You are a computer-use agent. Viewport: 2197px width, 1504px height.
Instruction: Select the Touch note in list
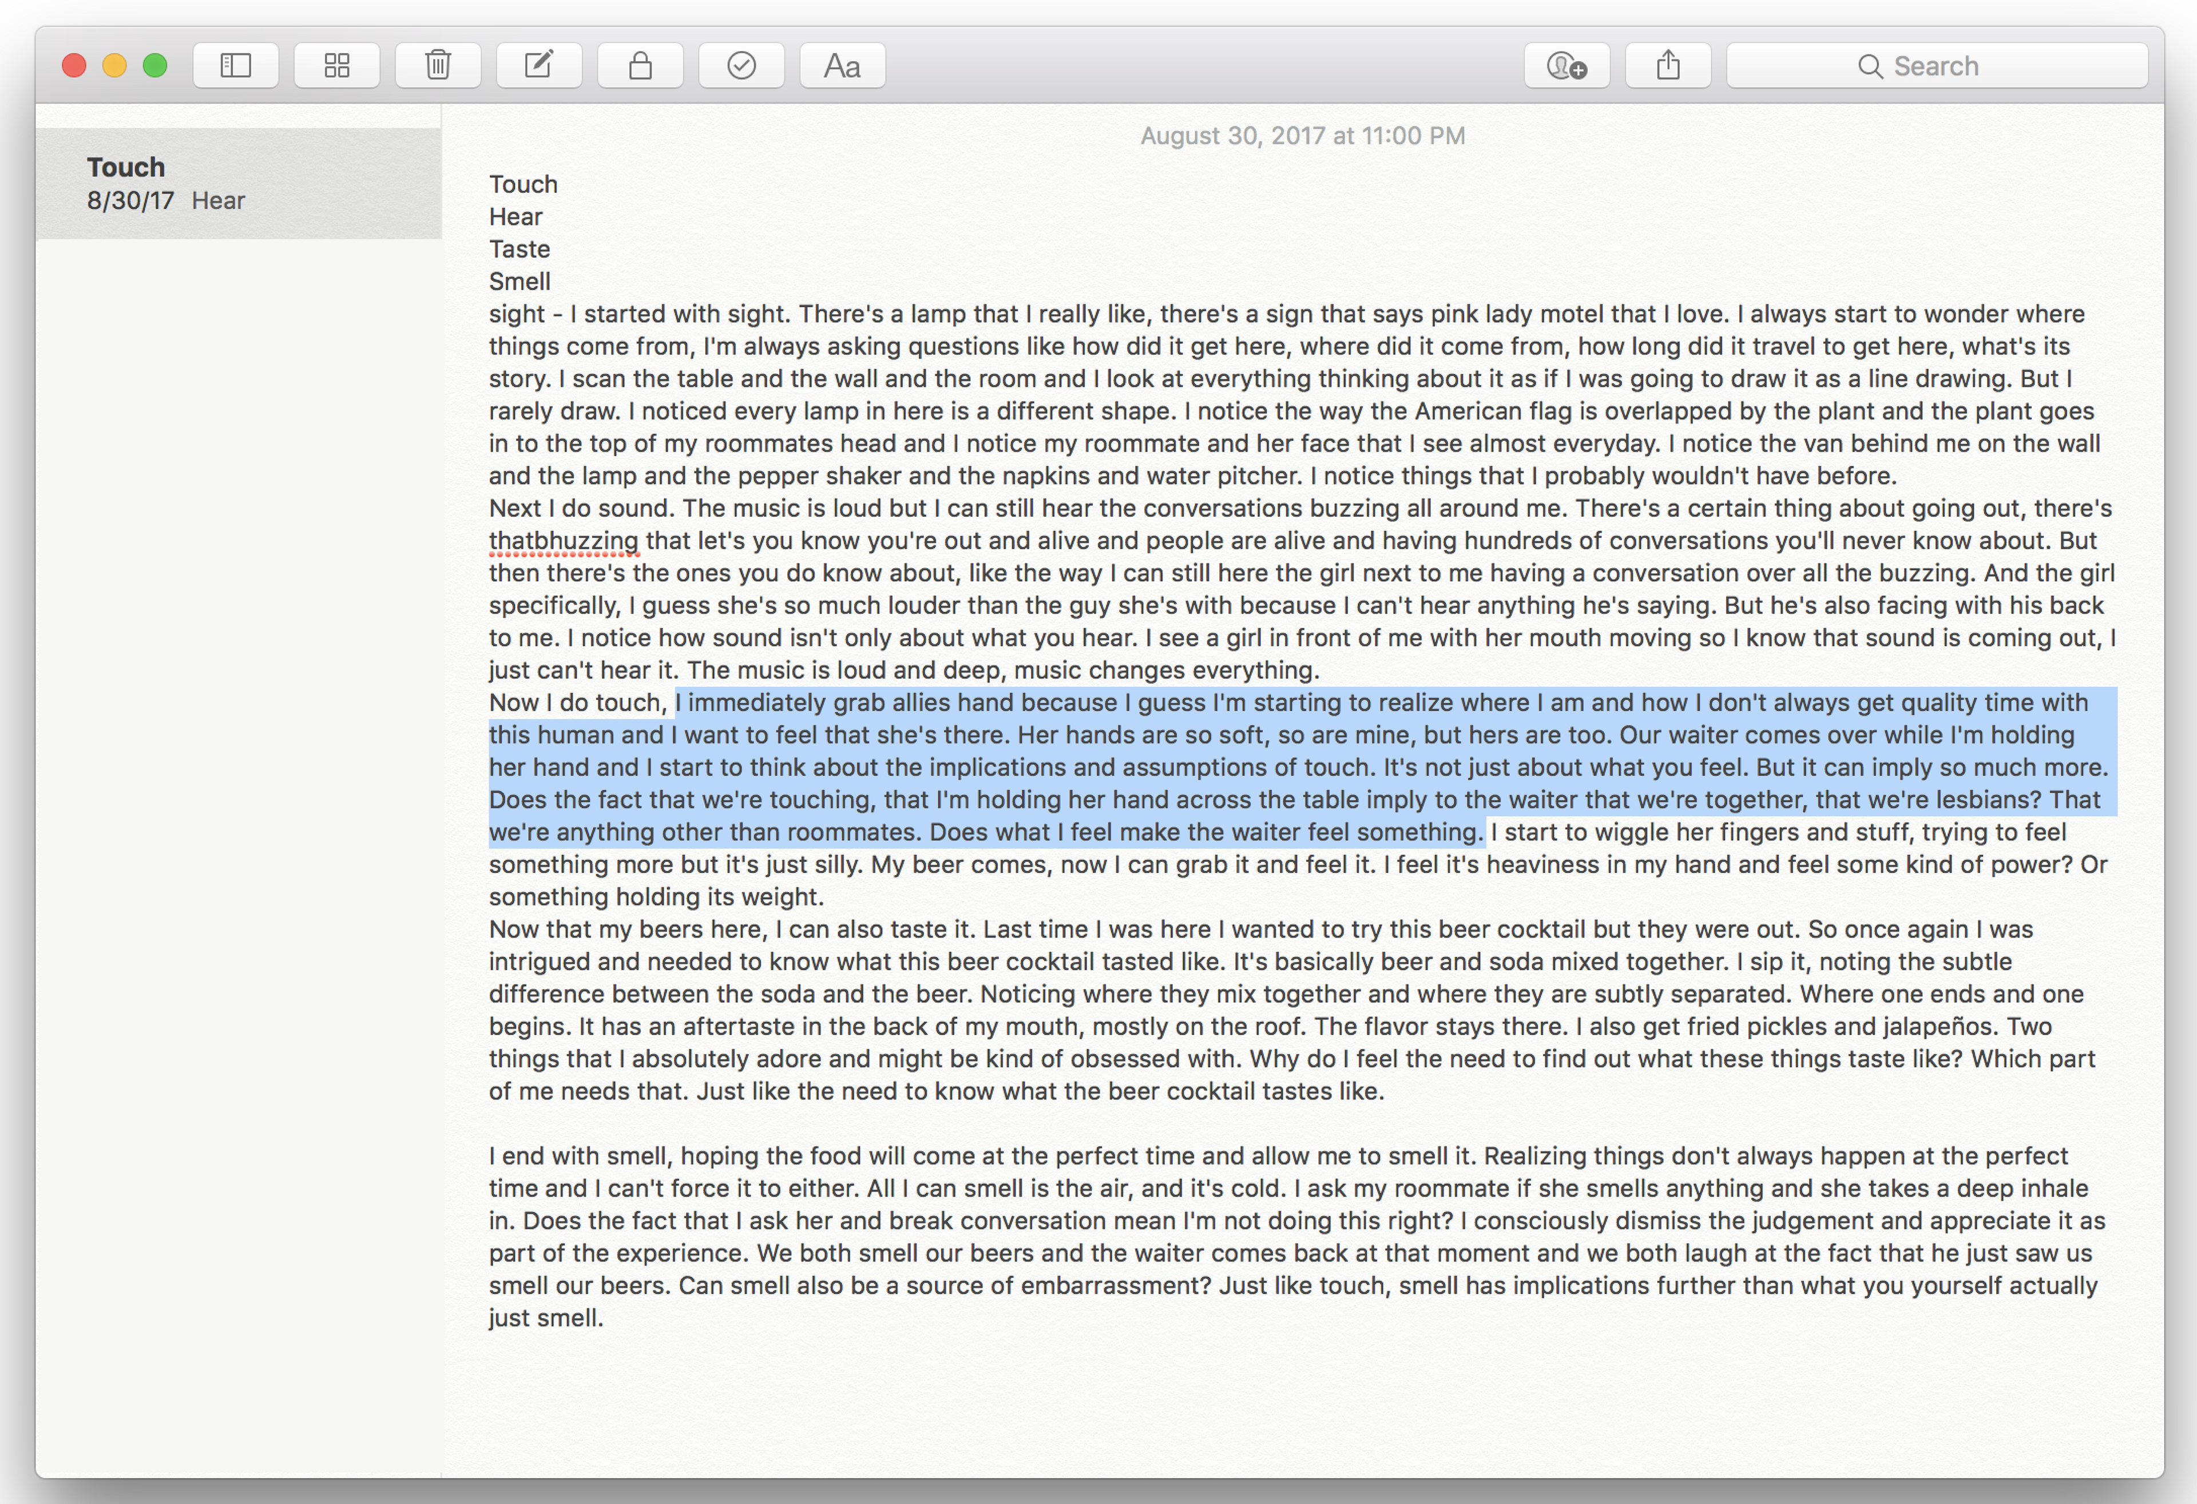click(238, 183)
